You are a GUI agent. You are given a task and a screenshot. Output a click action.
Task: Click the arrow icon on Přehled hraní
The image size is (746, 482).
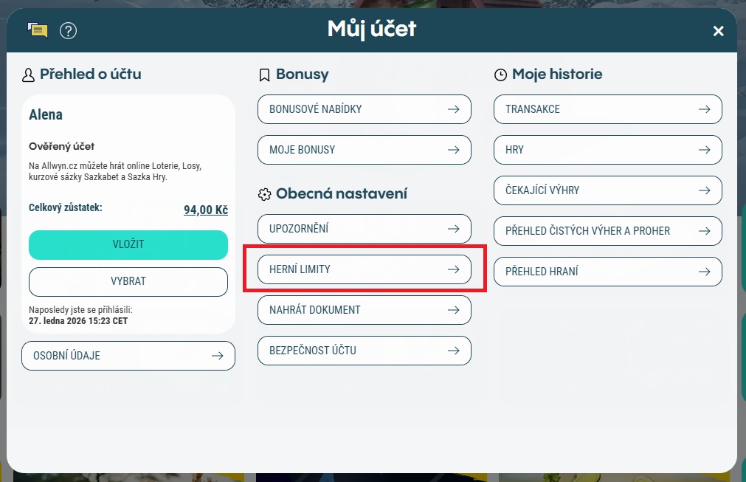[x=705, y=272]
